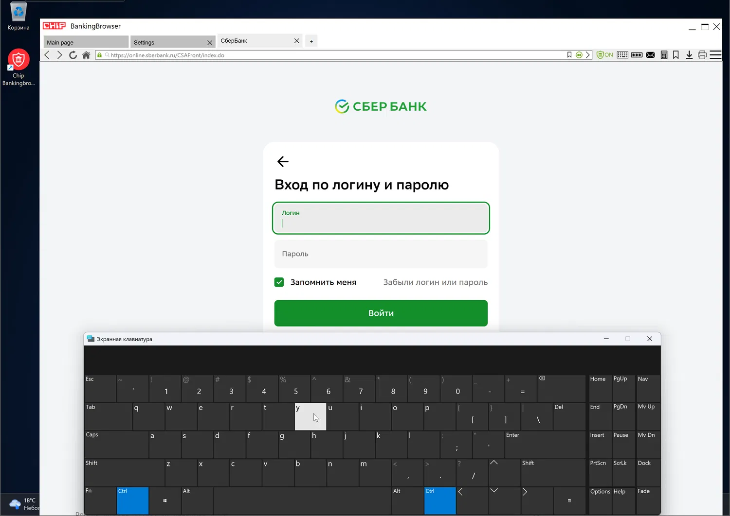
Task: Click the go arrow in the address bar
Action: pos(588,55)
